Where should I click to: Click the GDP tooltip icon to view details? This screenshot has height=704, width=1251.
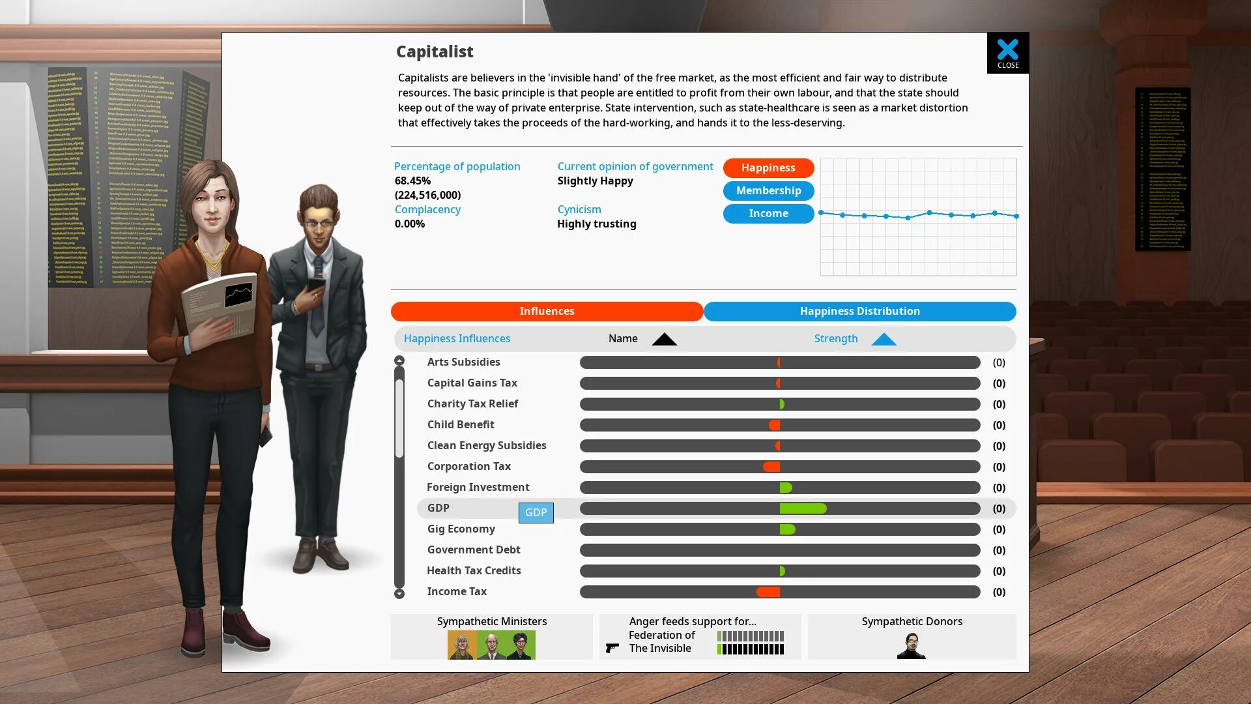[536, 512]
